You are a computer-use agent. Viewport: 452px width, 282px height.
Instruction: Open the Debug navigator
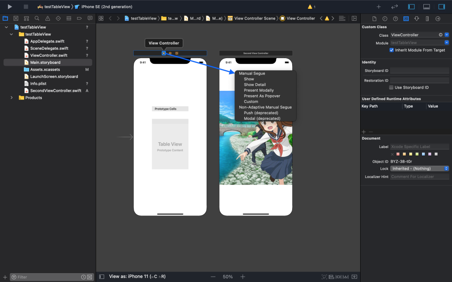pos(68,19)
